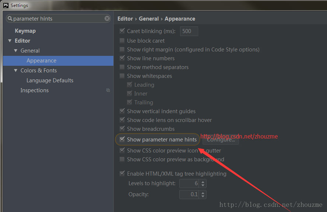Click the Inspections profile copy icon
327x212 pixels.
coord(108,90)
